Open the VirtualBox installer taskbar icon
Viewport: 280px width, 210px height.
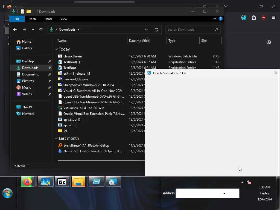113,182
